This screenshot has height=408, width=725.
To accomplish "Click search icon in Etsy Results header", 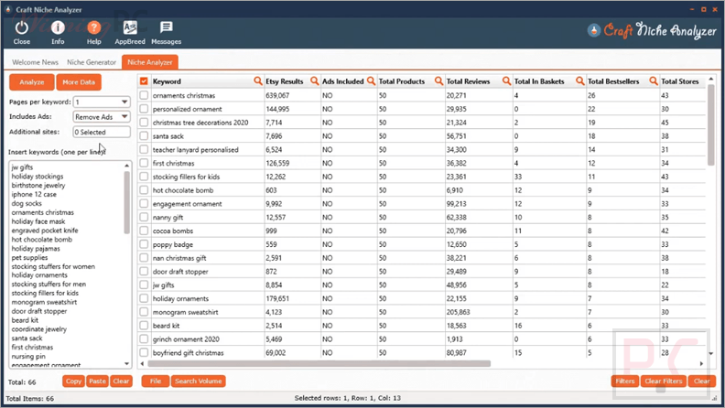I will [x=314, y=81].
